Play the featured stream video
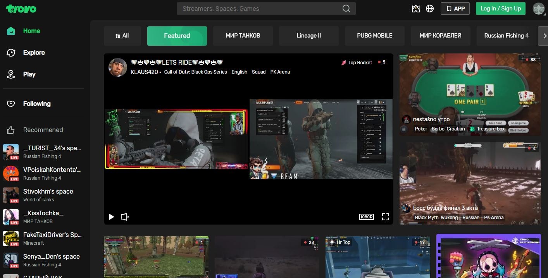Viewport: 548px width, 278px height. click(112, 217)
